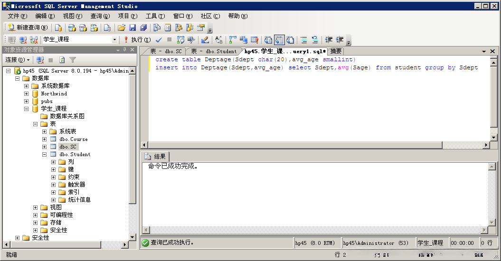Toggle Include Client Statistics
The image size is (501, 261).
[x=244, y=40]
